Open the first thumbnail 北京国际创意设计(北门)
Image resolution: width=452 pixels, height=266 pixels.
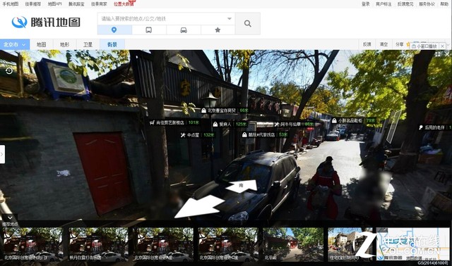pyautogui.click(x=32, y=244)
